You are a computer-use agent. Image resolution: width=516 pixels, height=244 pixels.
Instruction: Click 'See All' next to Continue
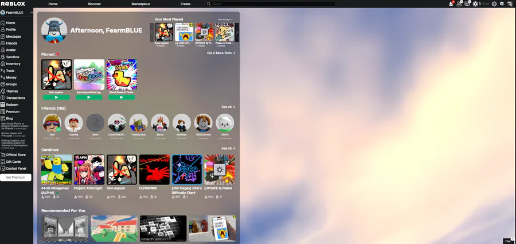228,148
